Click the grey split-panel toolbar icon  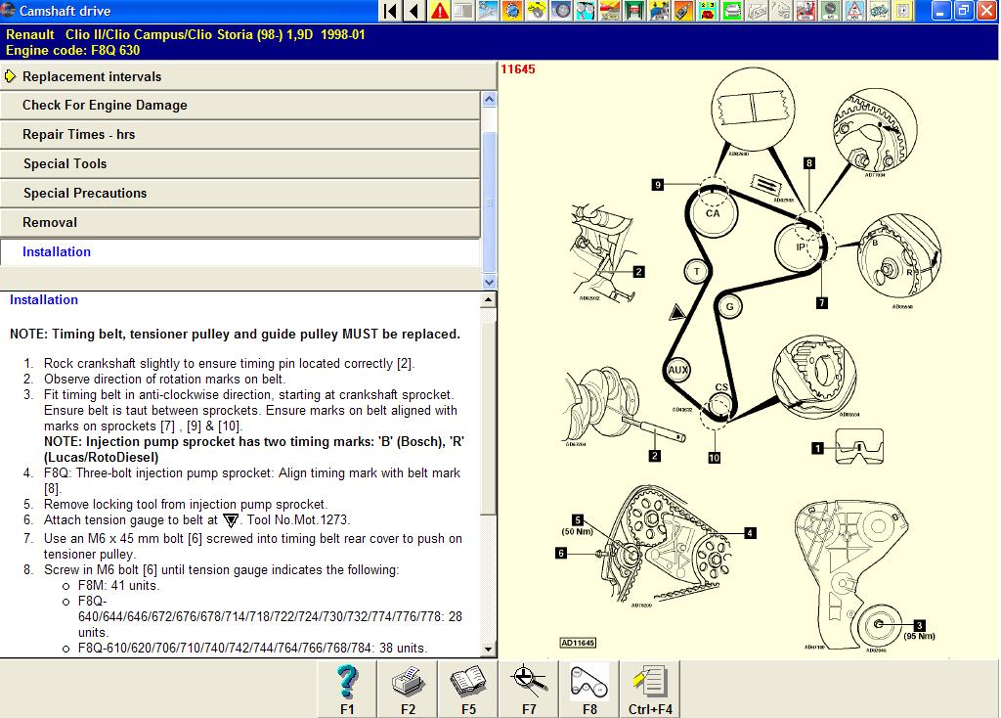pos(463,11)
